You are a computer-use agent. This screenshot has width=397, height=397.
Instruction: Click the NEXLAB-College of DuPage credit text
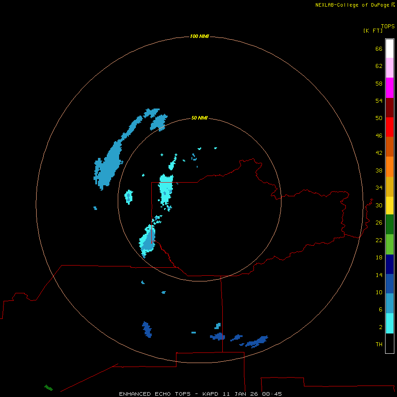(352, 5)
